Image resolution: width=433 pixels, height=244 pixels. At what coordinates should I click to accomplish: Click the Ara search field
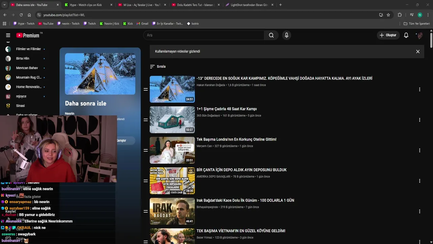click(204, 35)
